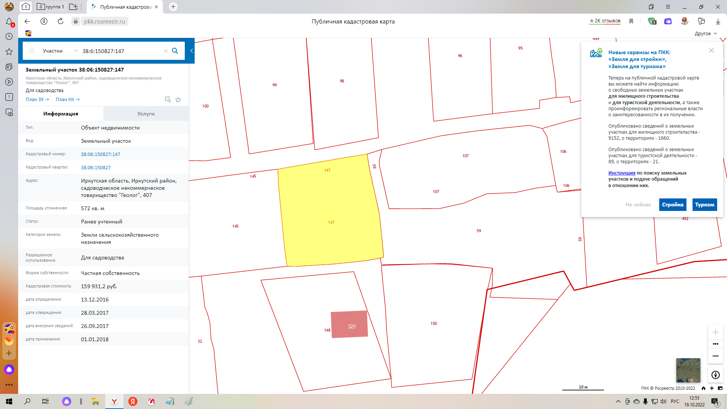This screenshot has height=409, width=727.
Task: Close the new services notification popup
Action: click(711, 50)
